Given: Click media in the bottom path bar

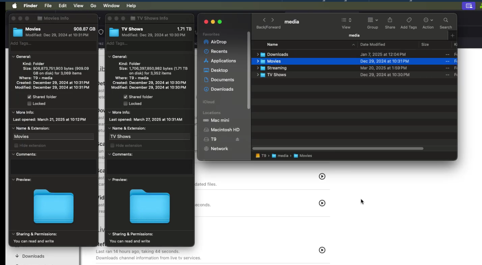Looking at the screenshot, I should [x=283, y=156].
